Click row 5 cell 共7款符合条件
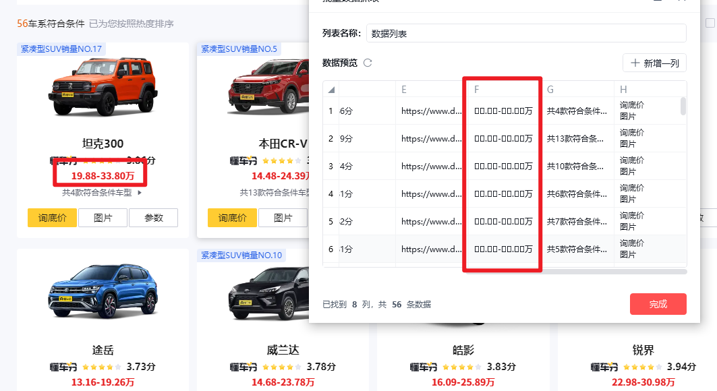Screen dimensions: 717x391 tap(577, 222)
